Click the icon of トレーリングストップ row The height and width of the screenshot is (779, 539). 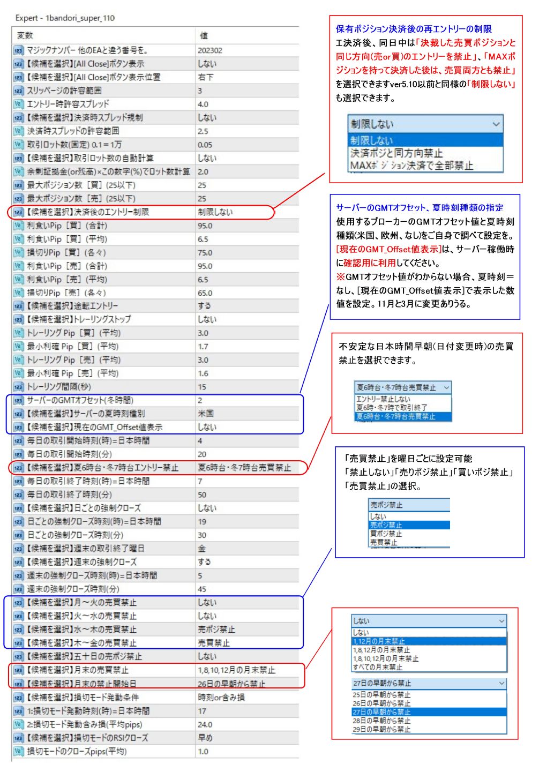pos(18,319)
